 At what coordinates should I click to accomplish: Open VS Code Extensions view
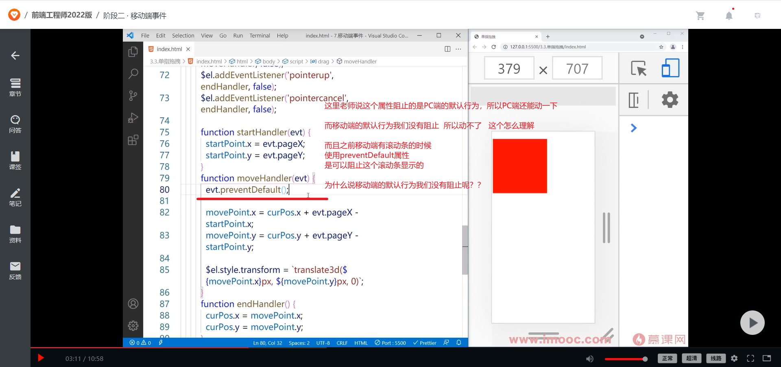[x=133, y=140]
